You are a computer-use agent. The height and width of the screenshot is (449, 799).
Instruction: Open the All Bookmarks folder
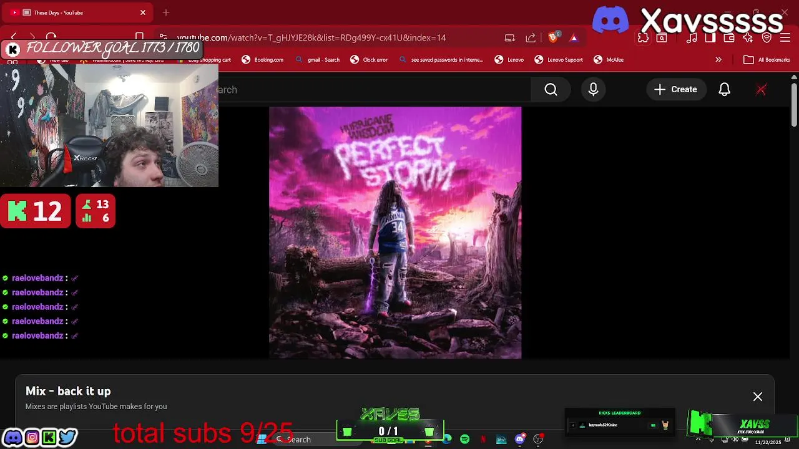pos(767,60)
